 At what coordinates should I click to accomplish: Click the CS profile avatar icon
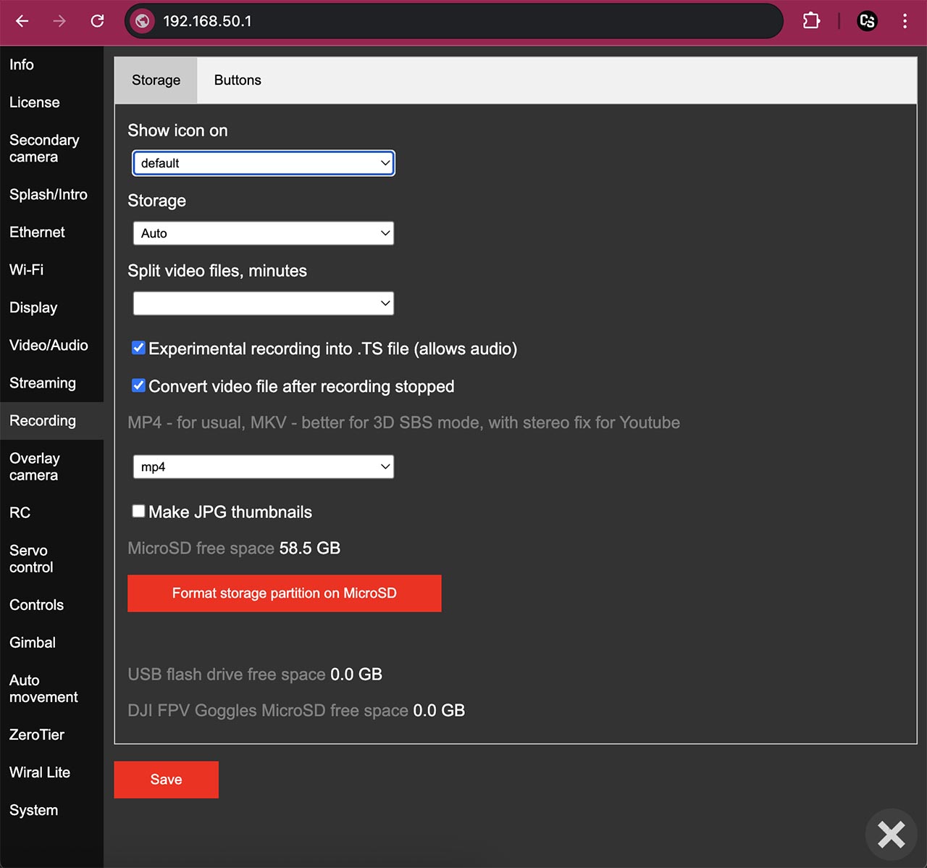tap(867, 21)
